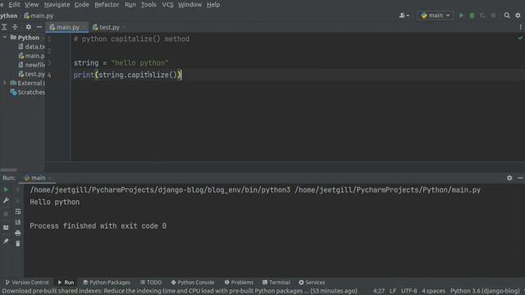Viewport: 525px width, 295px height.
Task: Click Collapse All icon in Project panel
Action: [15, 27]
